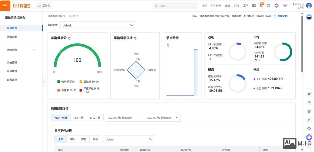Image resolution: width=314 pixels, height=152 pixels.
Task: Click the code snippet icon in right sidebar
Action: [309, 103]
